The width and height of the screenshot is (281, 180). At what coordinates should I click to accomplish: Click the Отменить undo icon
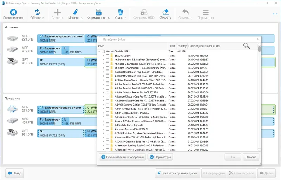185,12
